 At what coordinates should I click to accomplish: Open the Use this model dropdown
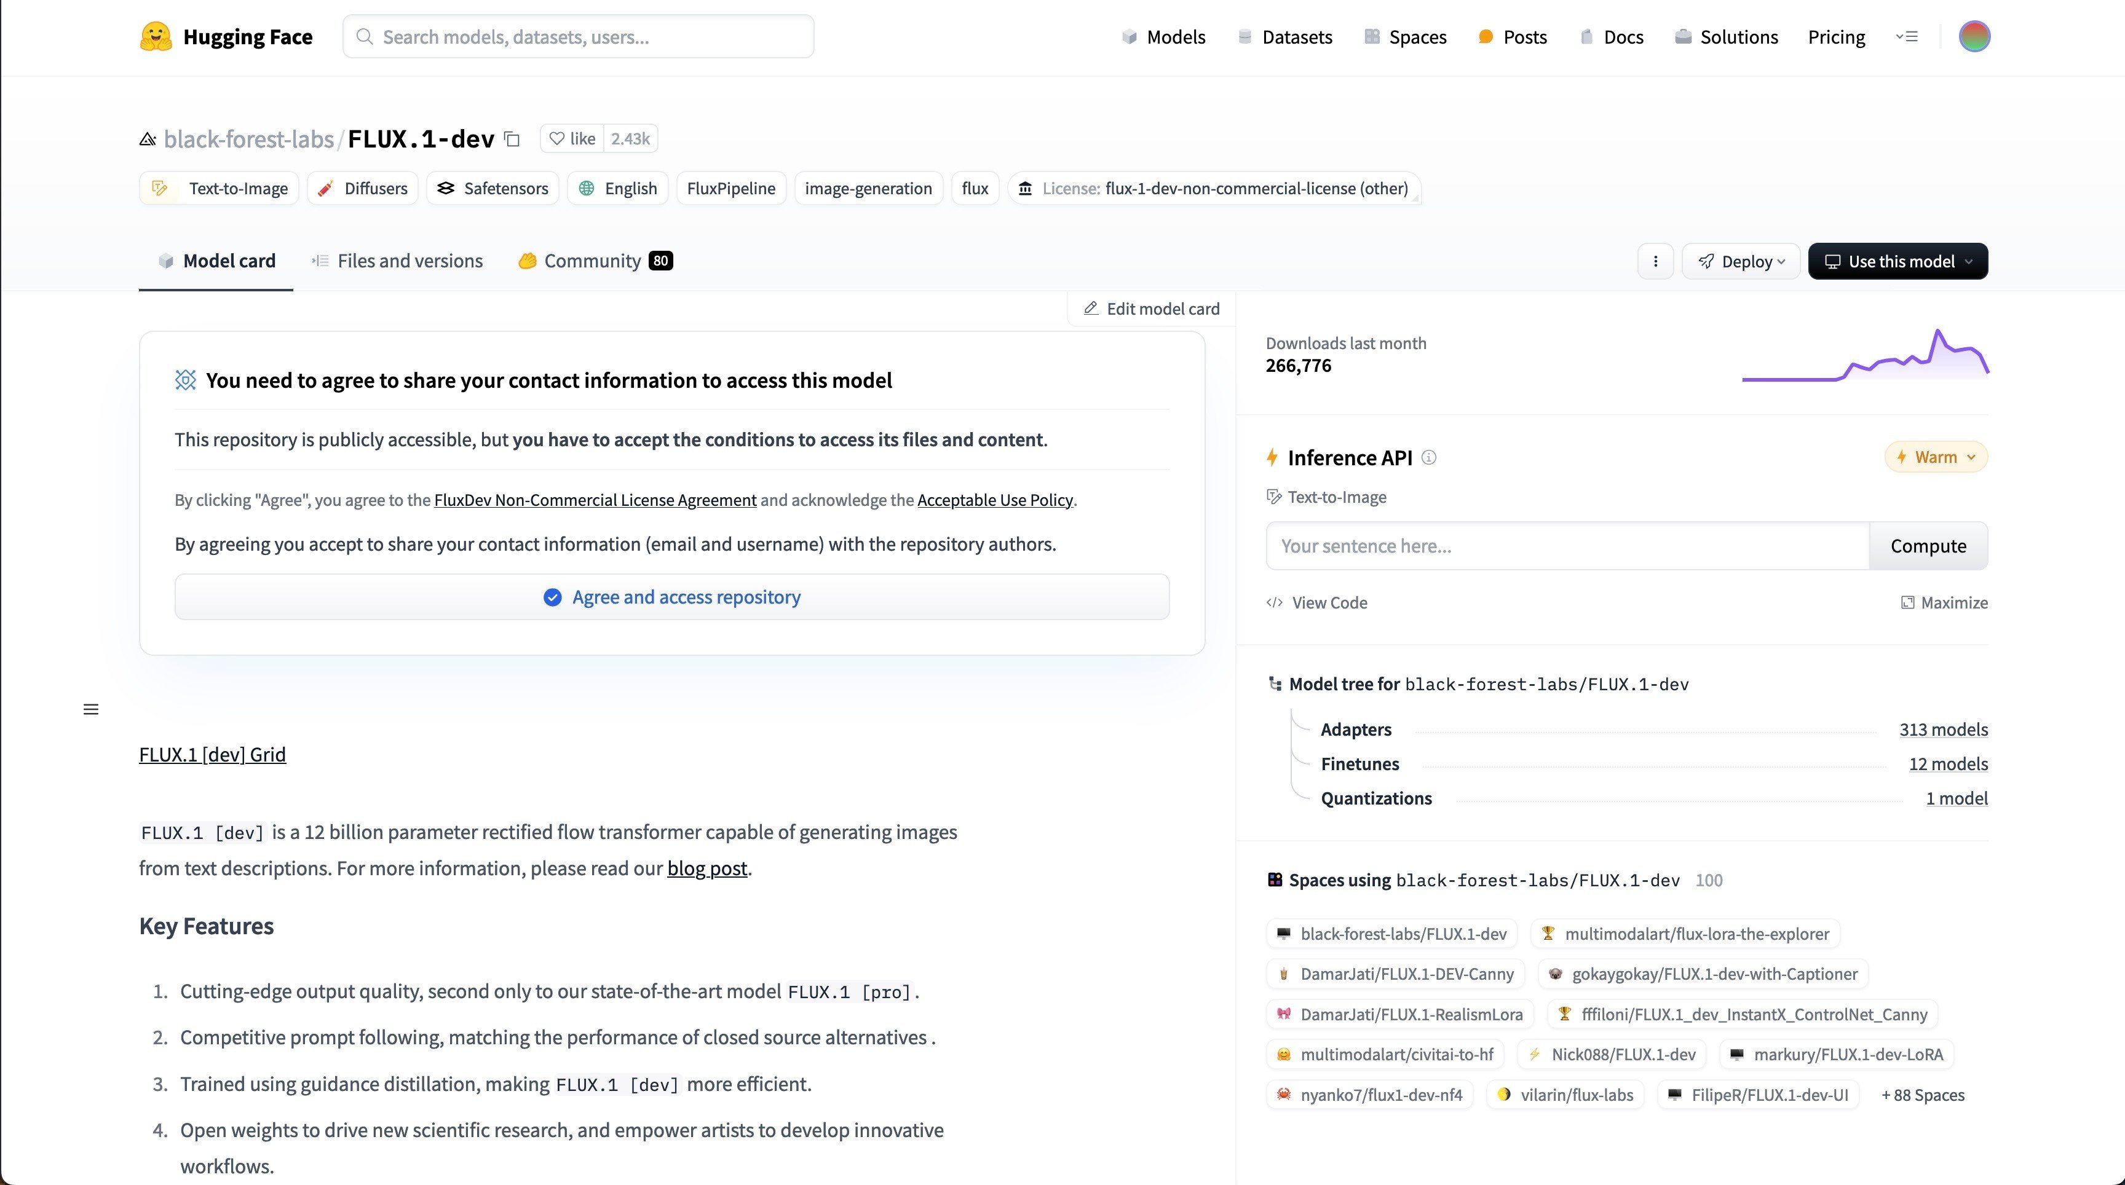point(1897,261)
